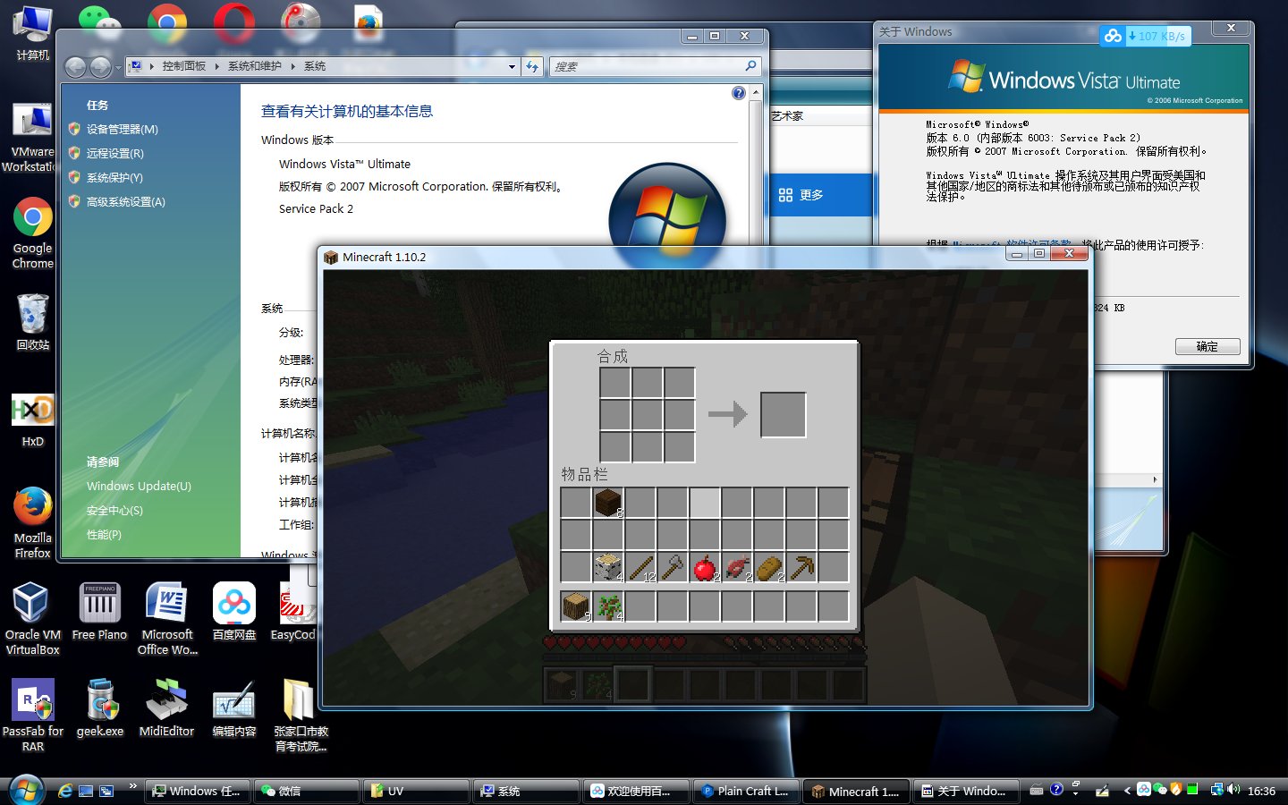Click the 设备管理器(M) link
This screenshot has width=1288, height=805.
point(122,130)
